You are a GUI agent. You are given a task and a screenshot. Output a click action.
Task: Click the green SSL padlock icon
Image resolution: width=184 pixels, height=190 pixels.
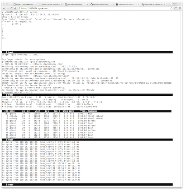20,8
